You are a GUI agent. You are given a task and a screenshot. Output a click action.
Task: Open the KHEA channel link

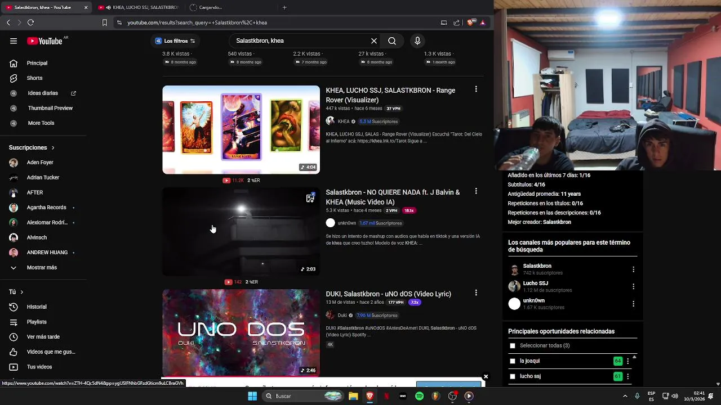(344, 121)
